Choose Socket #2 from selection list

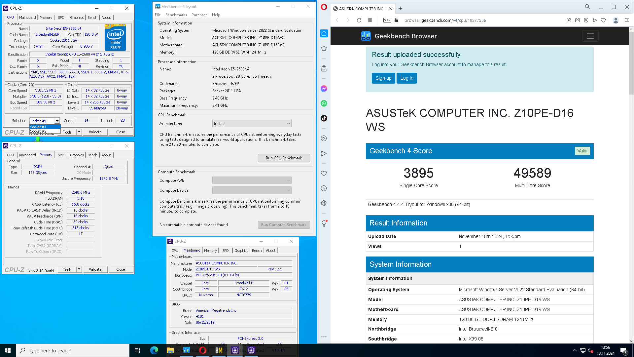coord(45,131)
